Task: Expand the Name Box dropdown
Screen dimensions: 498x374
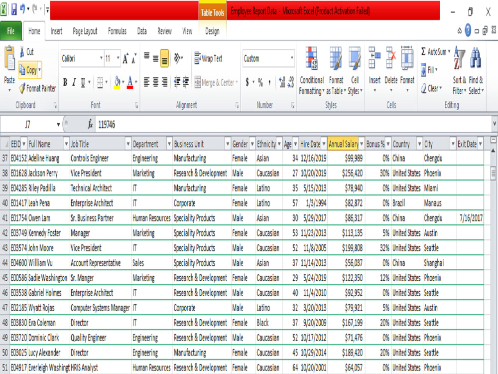Action: (x=58, y=124)
